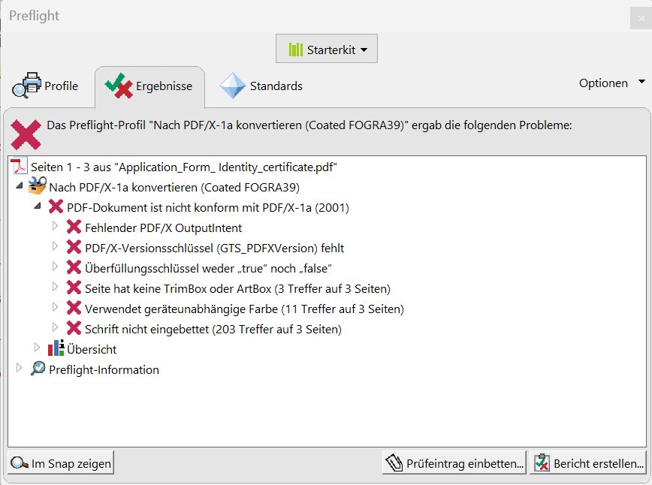Open the Starterkit library dropdown
652x485 pixels.
pyautogui.click(x=327, y=49)
